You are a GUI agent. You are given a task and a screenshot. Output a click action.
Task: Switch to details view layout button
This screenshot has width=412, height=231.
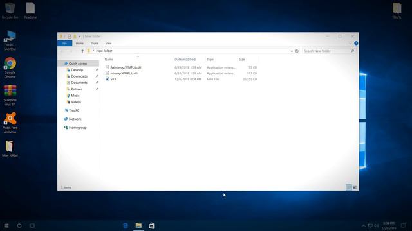coord(349,187)
